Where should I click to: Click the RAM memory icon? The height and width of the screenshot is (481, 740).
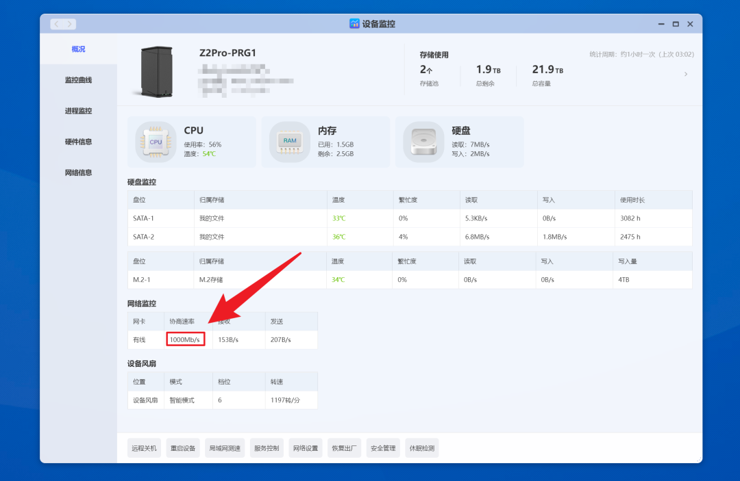click(x=290, y=142)
